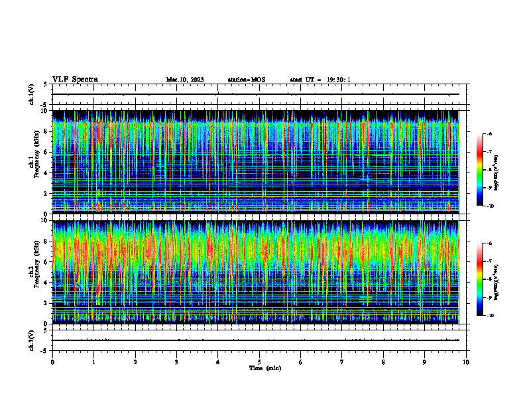Click time axis tick label "0"
This screenshot has width=525, height=406.
52,362
